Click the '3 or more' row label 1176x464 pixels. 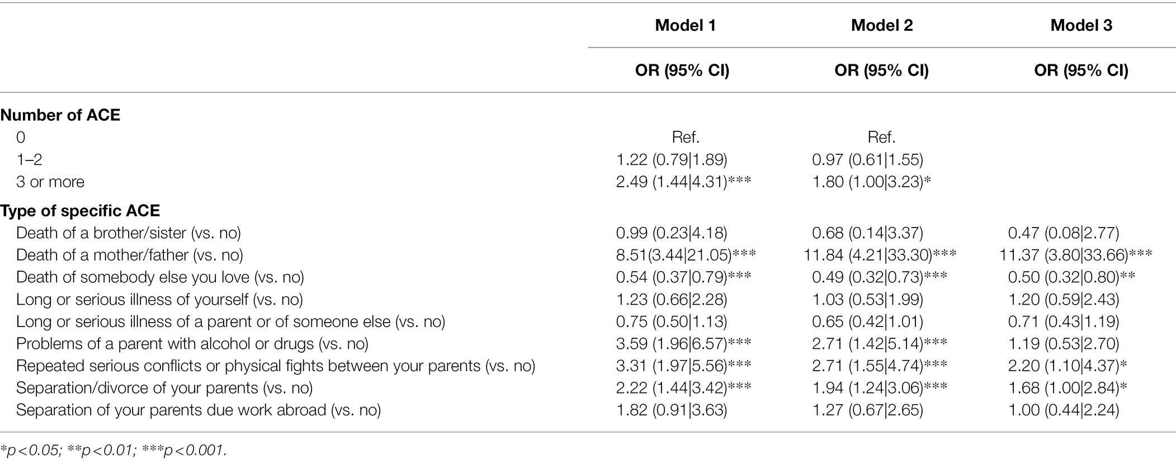[x=50, y=182]
